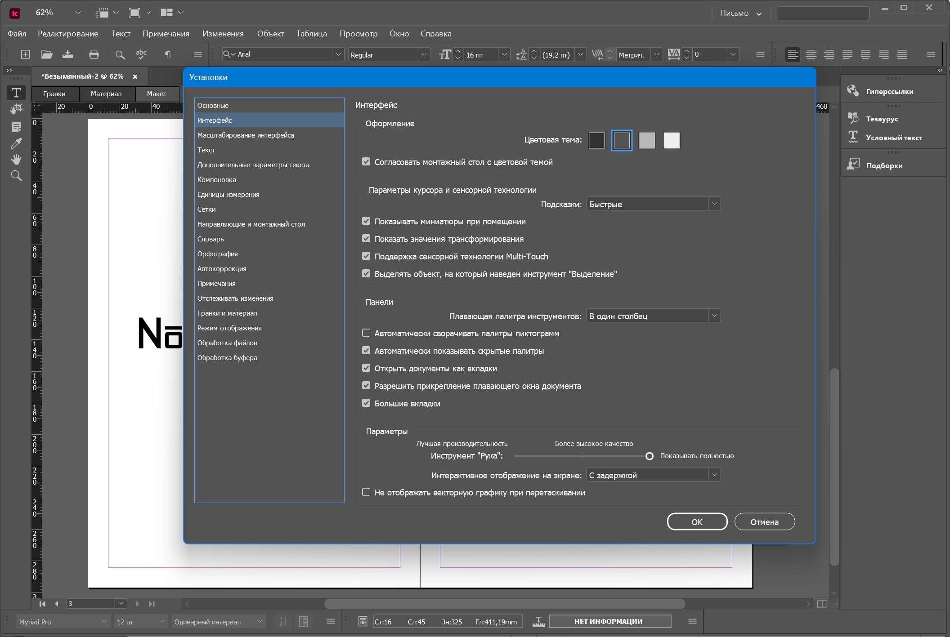Select the Zoom tool in toolbox
The image size is (950, 637).
[16, 176]
